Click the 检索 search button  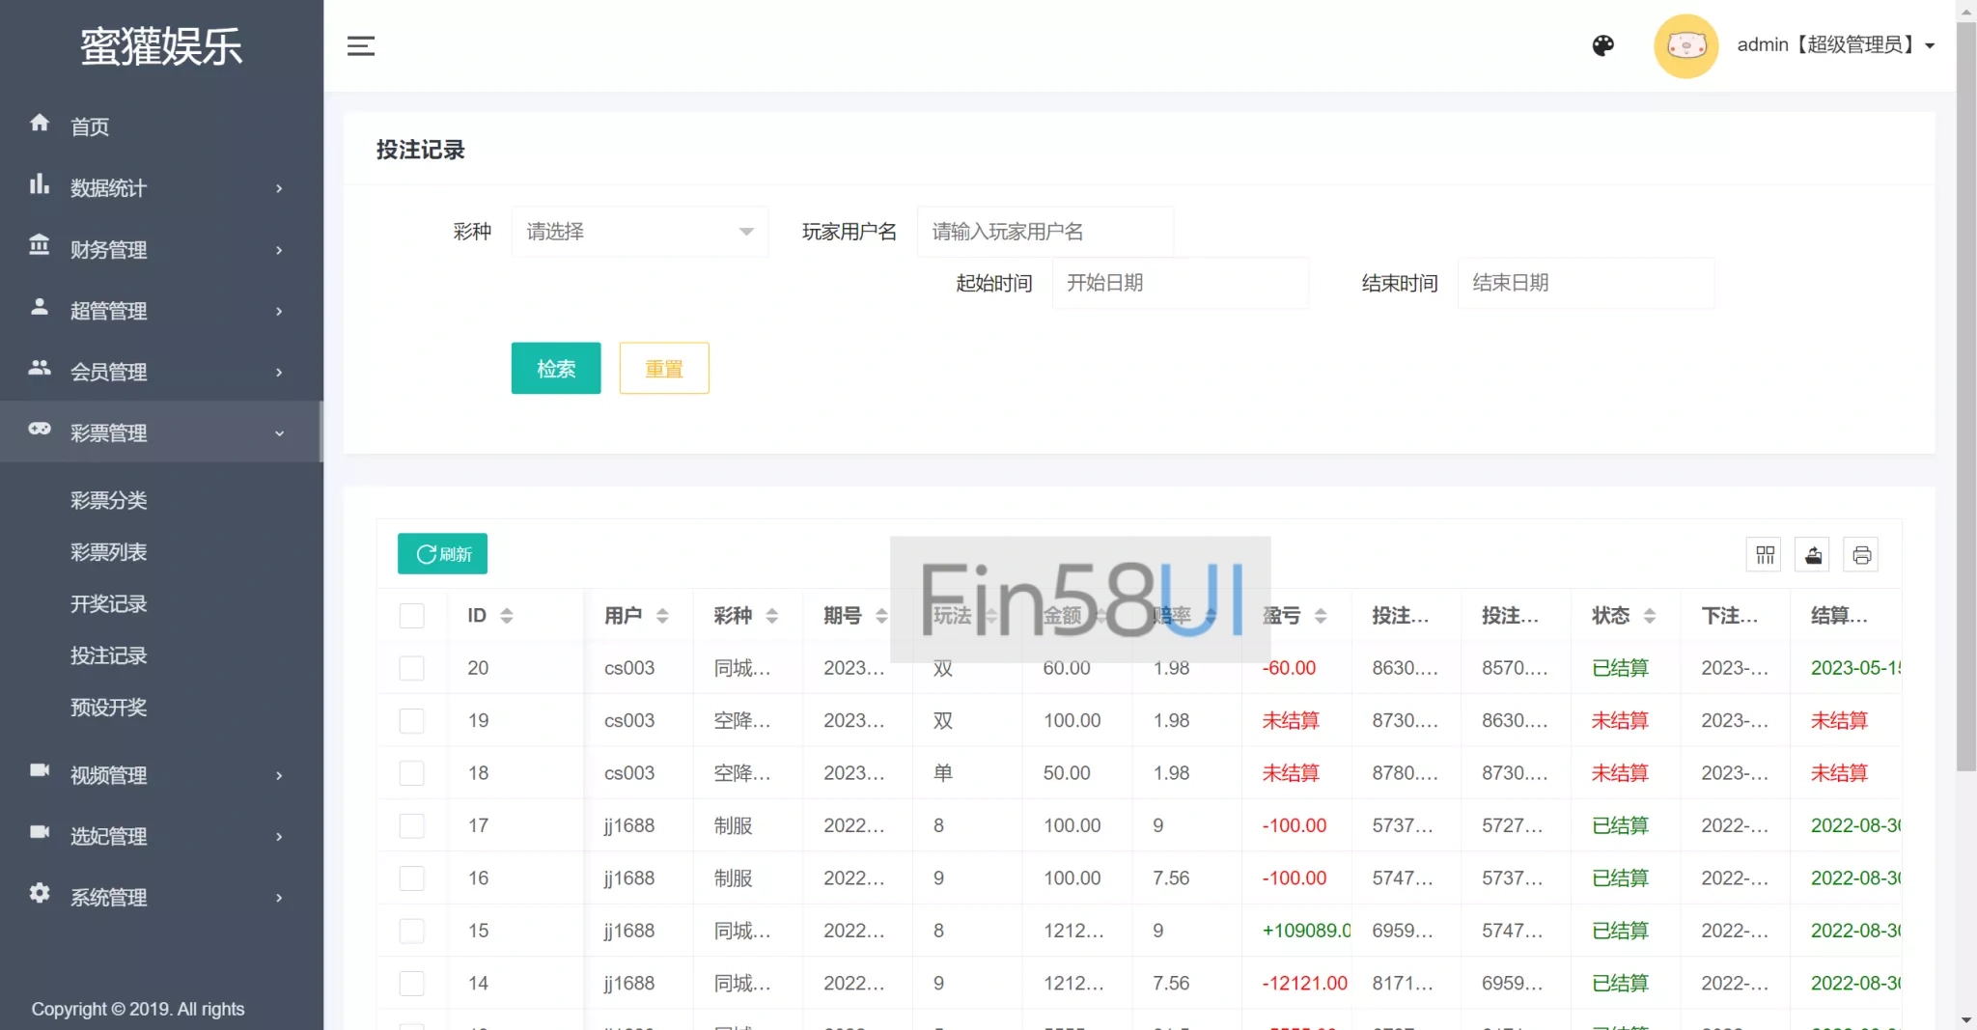click(x=556, y=368)
